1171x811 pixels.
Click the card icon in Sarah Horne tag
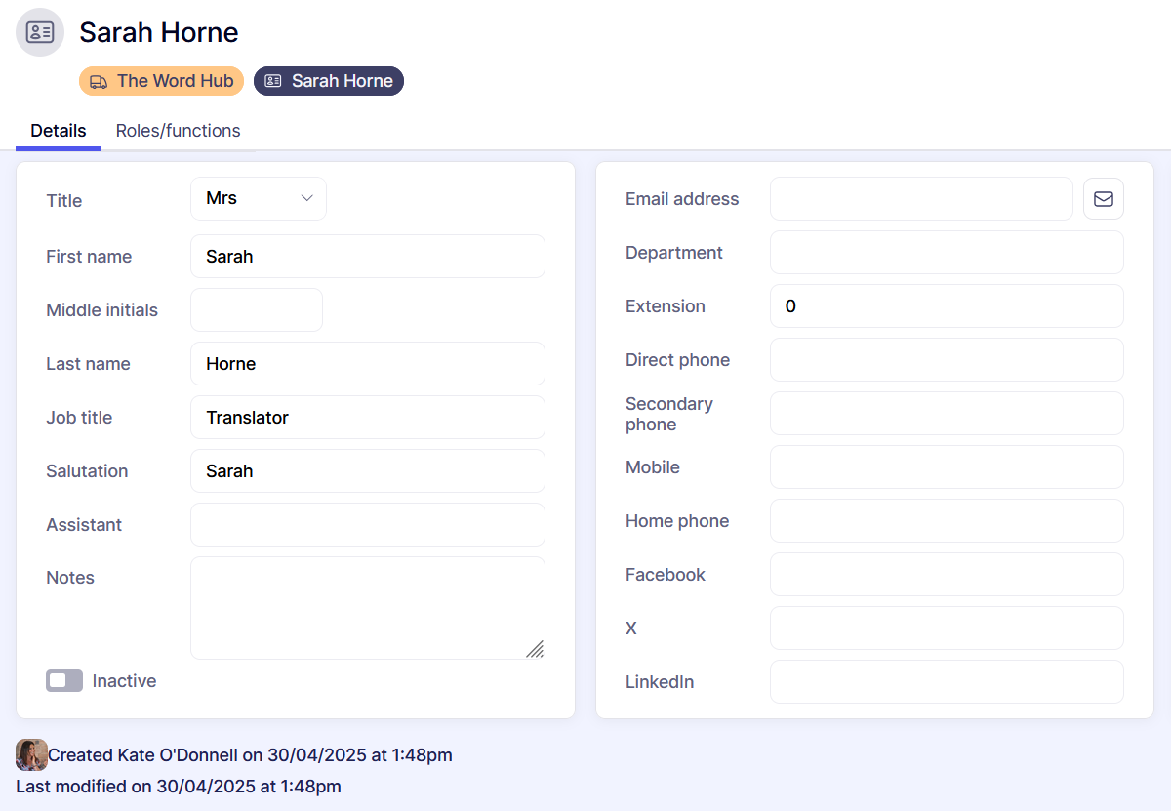pyautogui.click(x=273, y=82)
